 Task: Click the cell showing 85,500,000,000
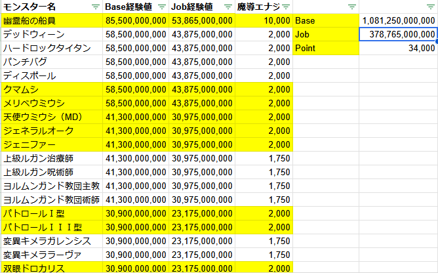135,20
